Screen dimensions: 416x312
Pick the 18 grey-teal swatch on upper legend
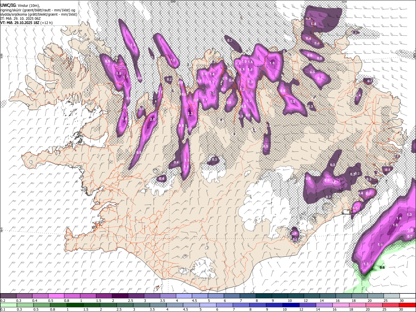[x=359, y=296]
